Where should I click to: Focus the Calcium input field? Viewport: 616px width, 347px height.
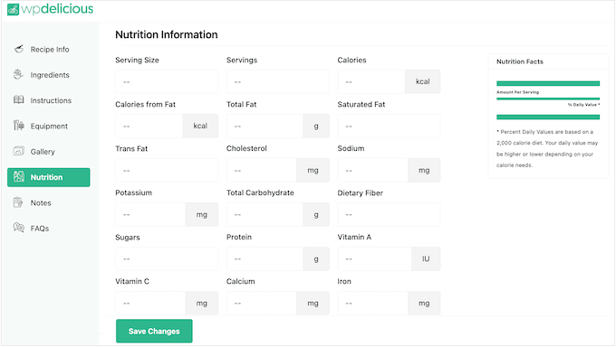pos(261,303)
